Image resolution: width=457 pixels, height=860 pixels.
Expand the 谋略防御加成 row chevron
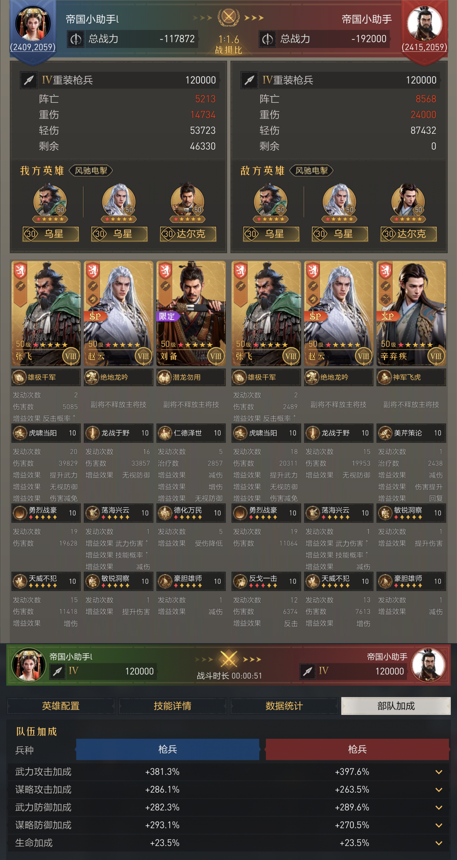point(439,825)
